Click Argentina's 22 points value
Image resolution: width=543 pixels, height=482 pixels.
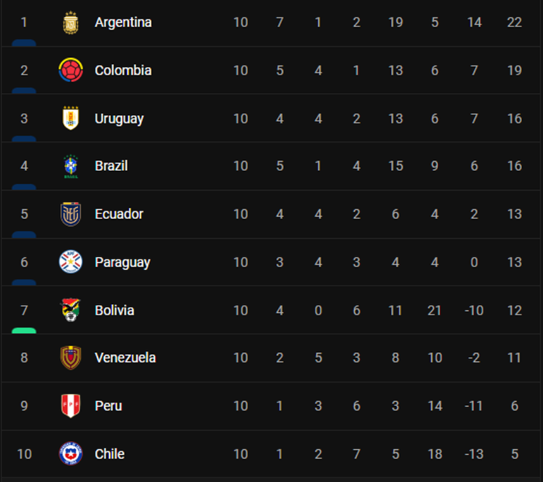(514, 23)
